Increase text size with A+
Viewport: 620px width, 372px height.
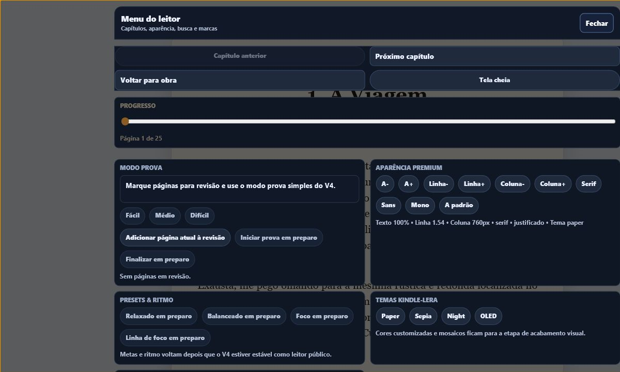click(409, 184)
